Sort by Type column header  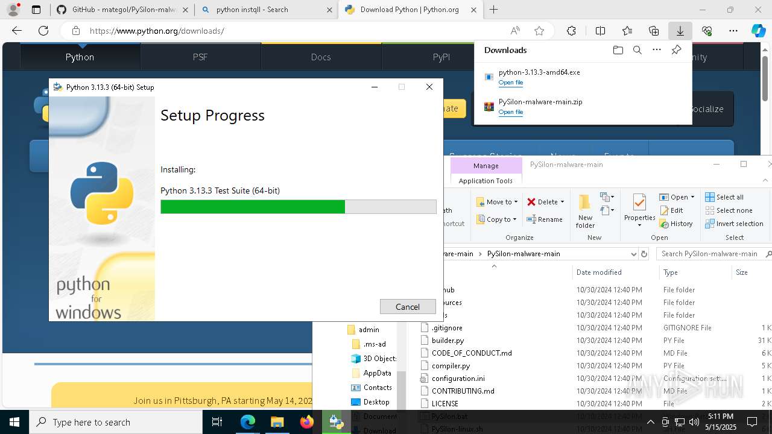[x=695, y=272]
